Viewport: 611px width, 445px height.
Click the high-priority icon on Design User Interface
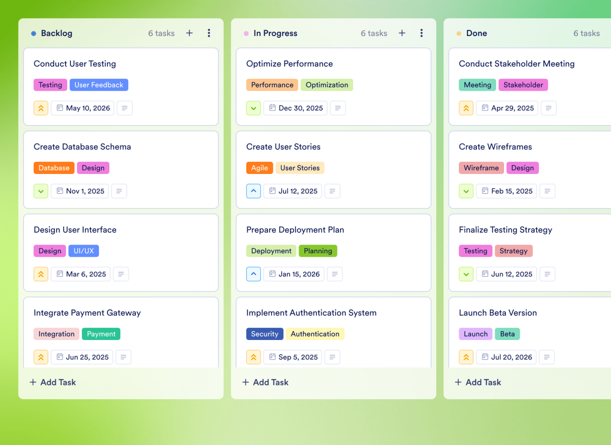41,274
